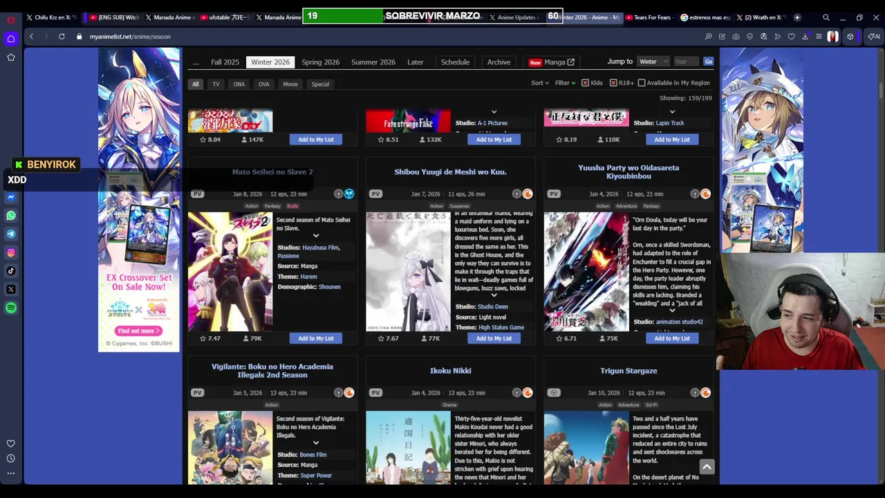The image size is (885, 498).
Task: Open WhatsApp in Opera sidebar
Action: (11, 216)
